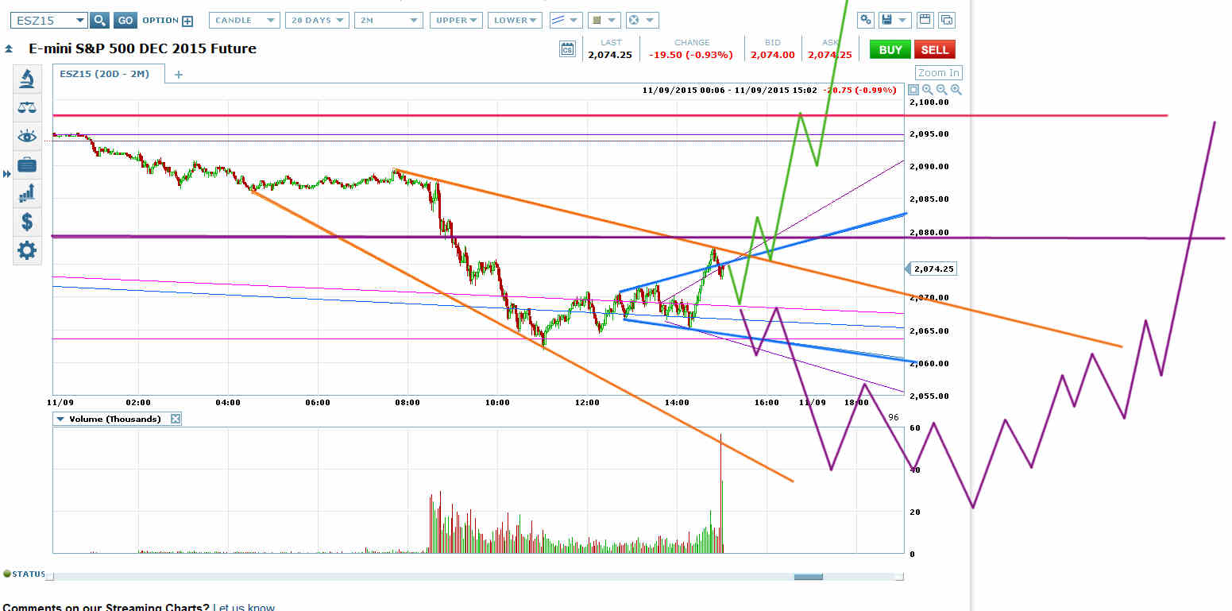Click the chart settings gears icon
This screenshot has width=1232, height=611.
coord(866,21)
